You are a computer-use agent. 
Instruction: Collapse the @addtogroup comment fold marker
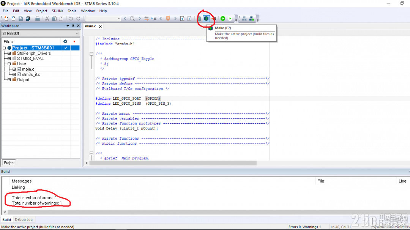click(91, 54)
